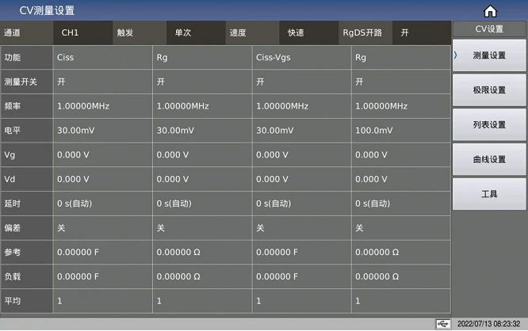Click the USB status icon
This screenshot has width=528, height=331.
tap(443, 324)
